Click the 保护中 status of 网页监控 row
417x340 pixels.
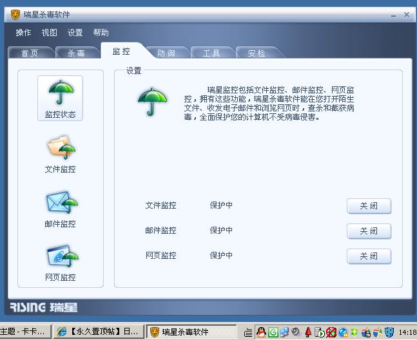[x=221, y=255]
